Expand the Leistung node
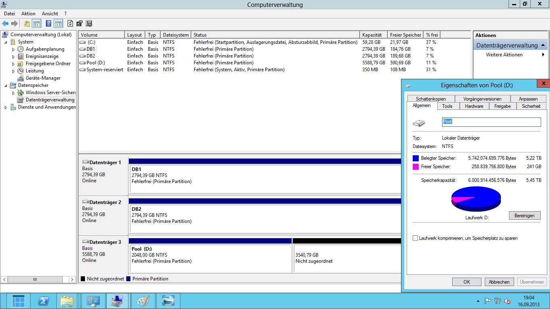550x309 pixels. click(13, 71)
